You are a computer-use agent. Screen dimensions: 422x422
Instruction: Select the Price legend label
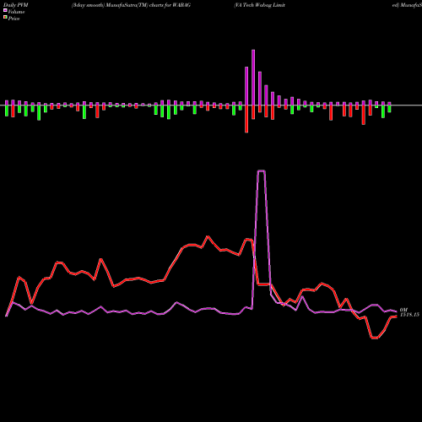[x=14, y=19]
